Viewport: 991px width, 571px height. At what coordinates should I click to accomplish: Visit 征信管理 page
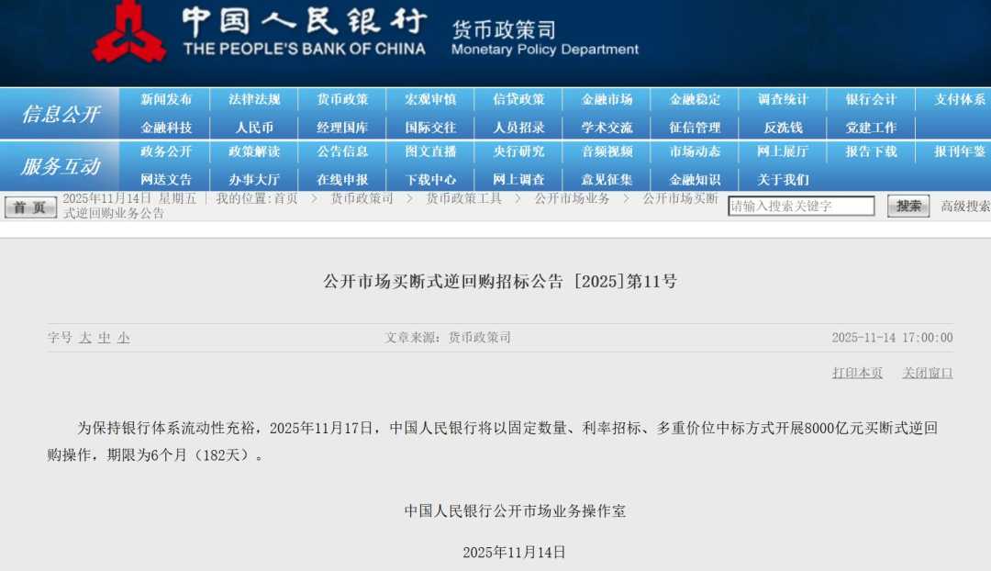point(695,127)
